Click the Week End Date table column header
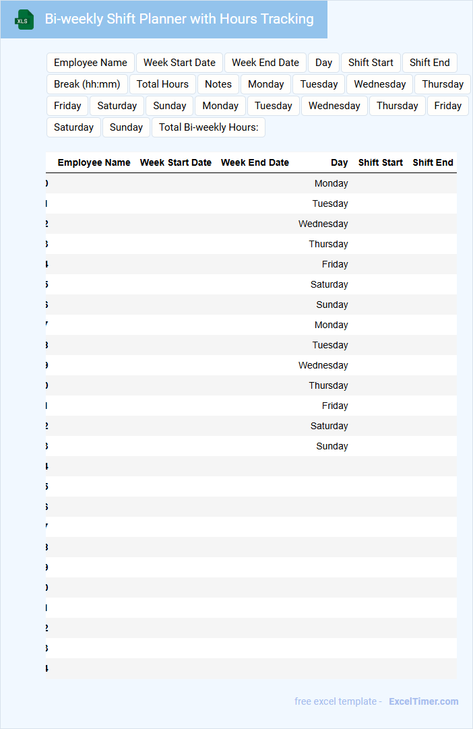Screen dimensions: 473x729 tap(255, 162)
